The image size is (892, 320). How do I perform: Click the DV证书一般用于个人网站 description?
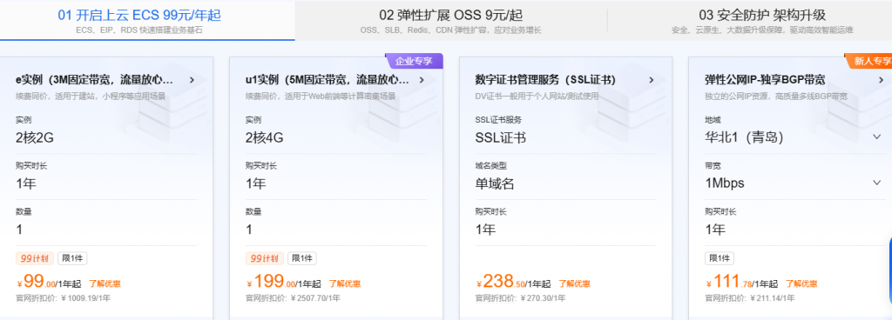[537, 97]
